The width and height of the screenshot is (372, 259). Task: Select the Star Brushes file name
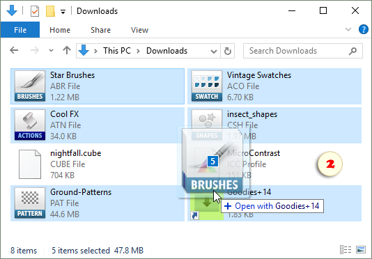click(72, 75)
